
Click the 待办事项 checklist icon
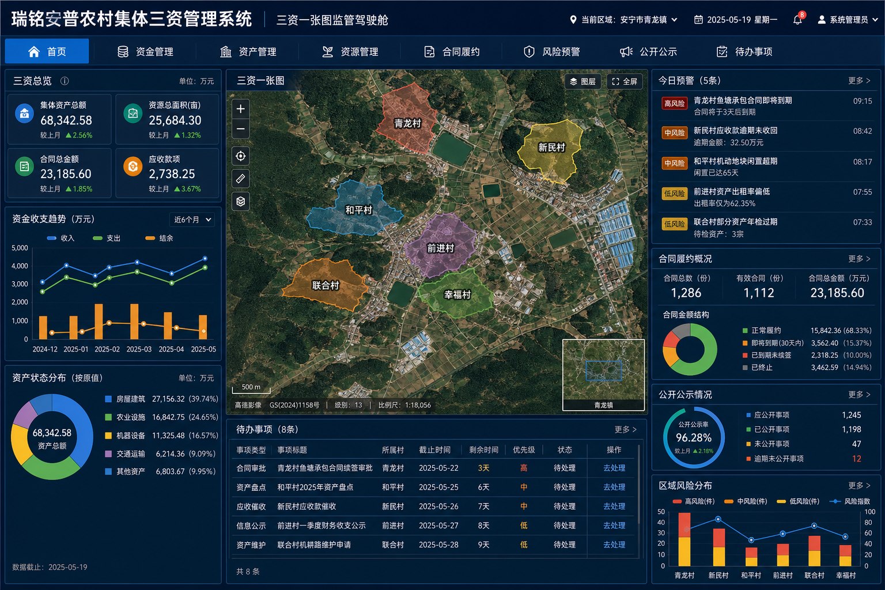click(722, 52)
